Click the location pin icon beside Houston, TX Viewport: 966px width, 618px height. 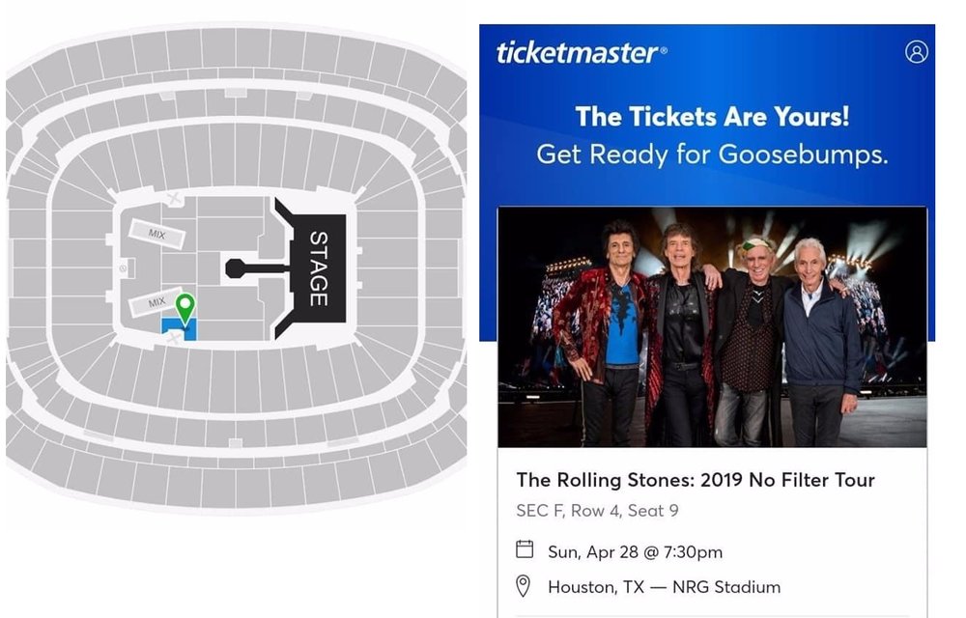click(523, 586)
